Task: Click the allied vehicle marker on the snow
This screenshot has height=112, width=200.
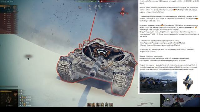Action: [x=28, y=57]
